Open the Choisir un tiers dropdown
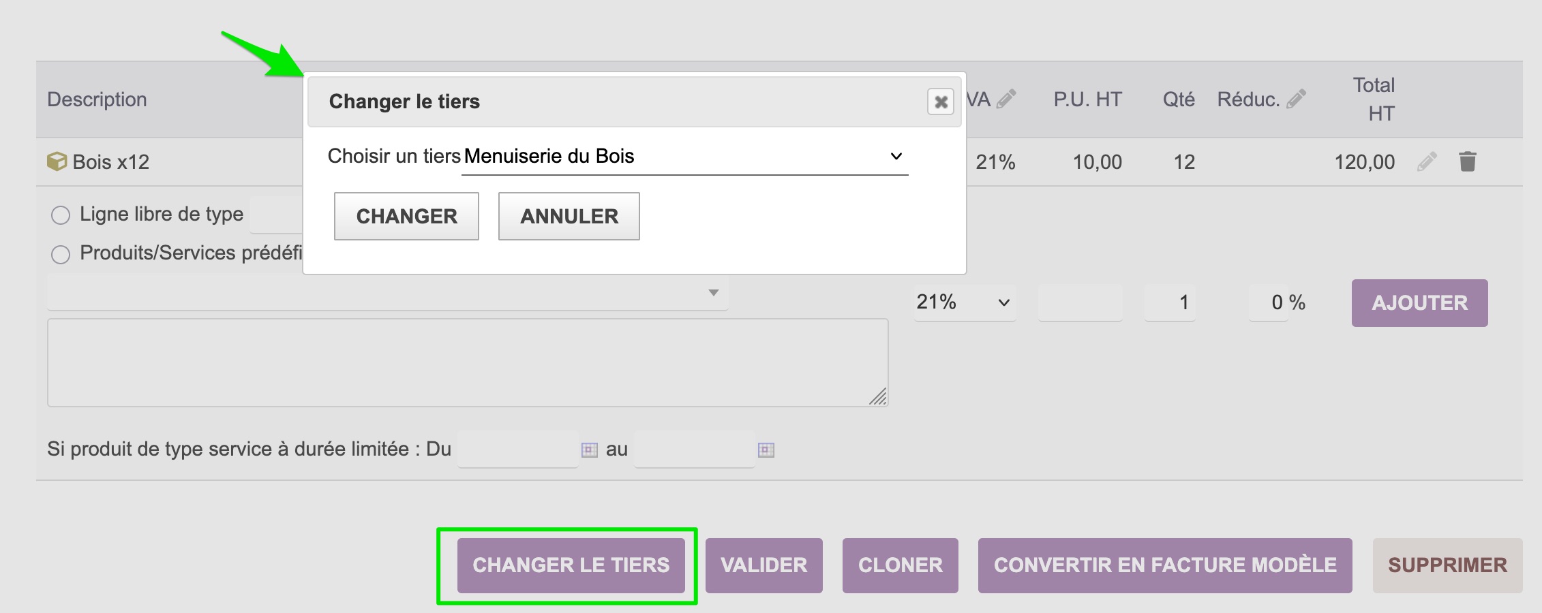1542x613 pixels. click(684, 157)
